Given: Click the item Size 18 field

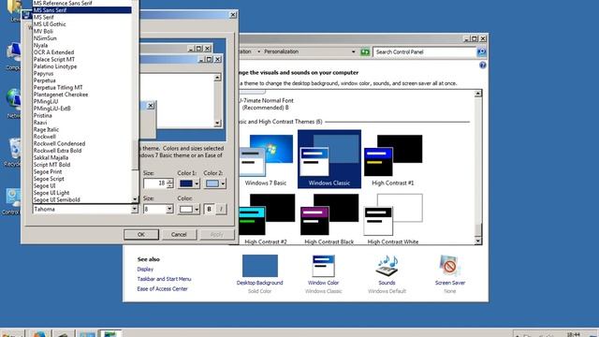Looking at the screenshot, I should tap(154, 183).
